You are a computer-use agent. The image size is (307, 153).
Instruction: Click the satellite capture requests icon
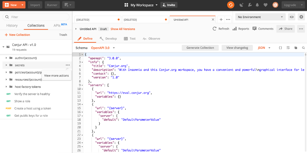click(241, 5)
